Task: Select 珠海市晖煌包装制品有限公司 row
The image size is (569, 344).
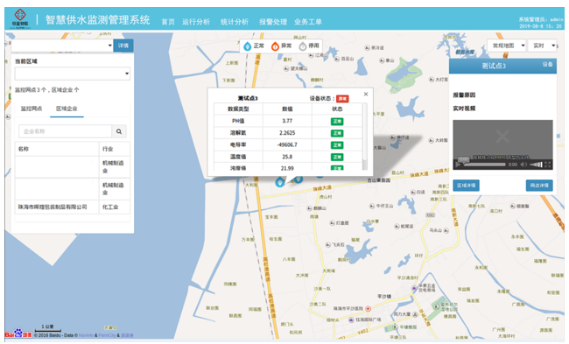Action: coord(73,207)
